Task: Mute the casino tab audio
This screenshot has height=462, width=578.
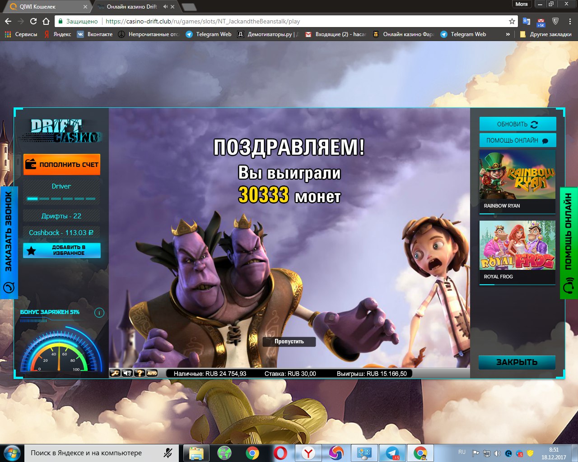Action: click(165, 7)
